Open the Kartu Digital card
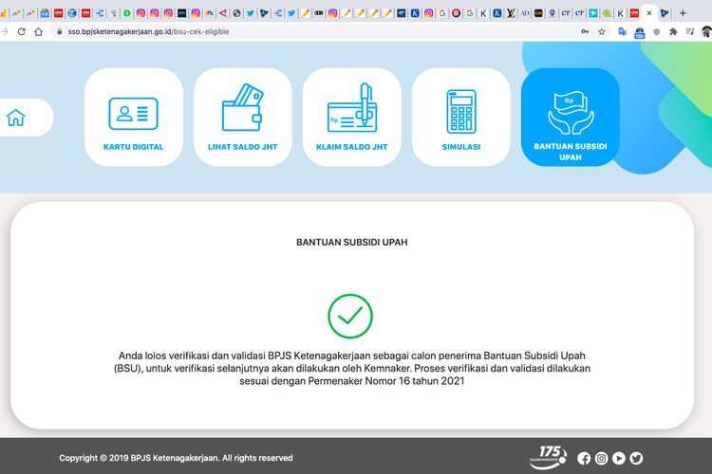712x474 pixels. 134,117
